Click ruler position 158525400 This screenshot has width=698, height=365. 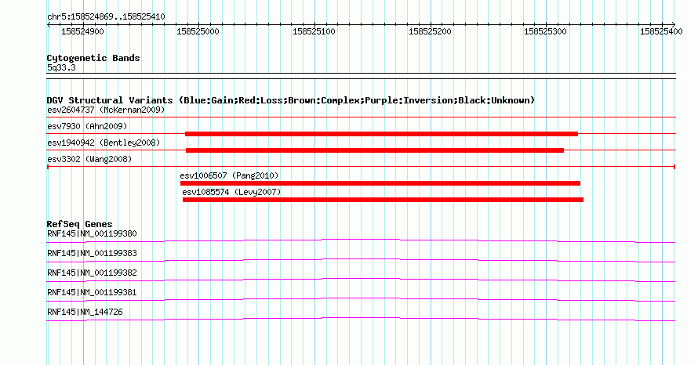tap(661, 31)
